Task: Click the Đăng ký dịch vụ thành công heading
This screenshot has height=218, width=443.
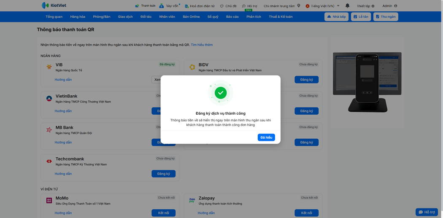Action: (221, 113)
